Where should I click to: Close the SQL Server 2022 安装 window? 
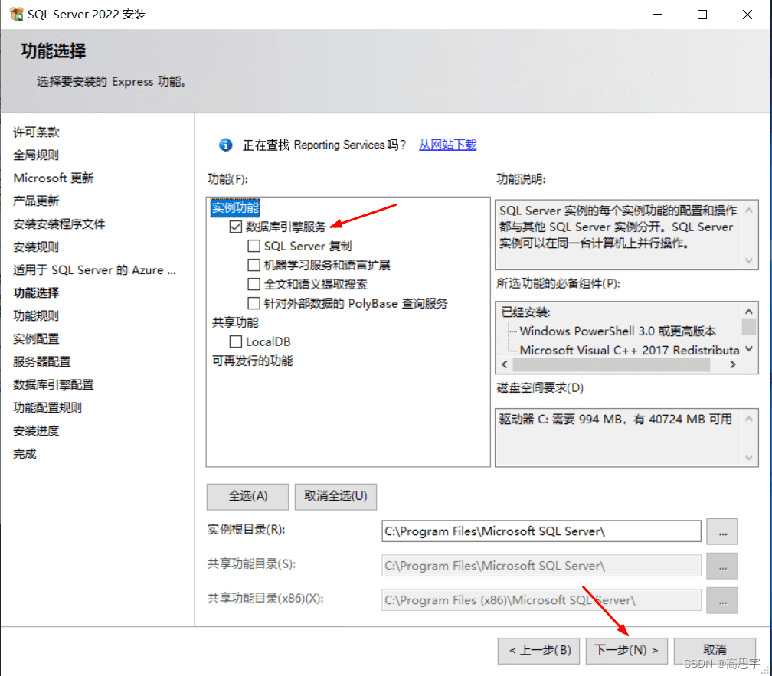pos(747,15)
